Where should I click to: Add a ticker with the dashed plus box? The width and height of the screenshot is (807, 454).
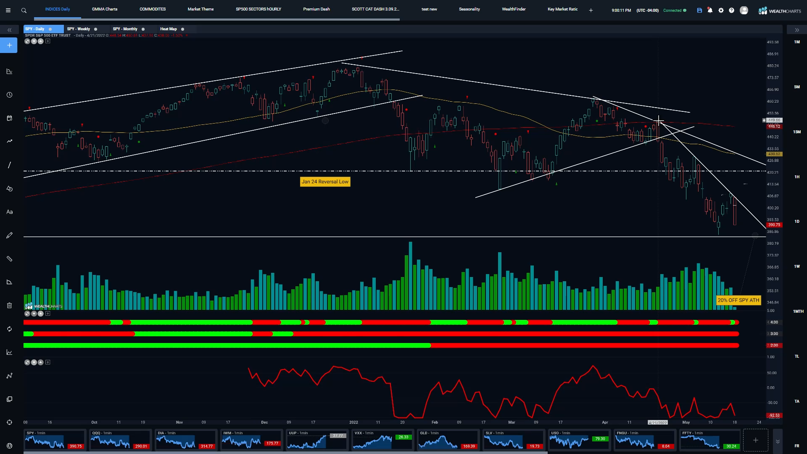point(755,440)
